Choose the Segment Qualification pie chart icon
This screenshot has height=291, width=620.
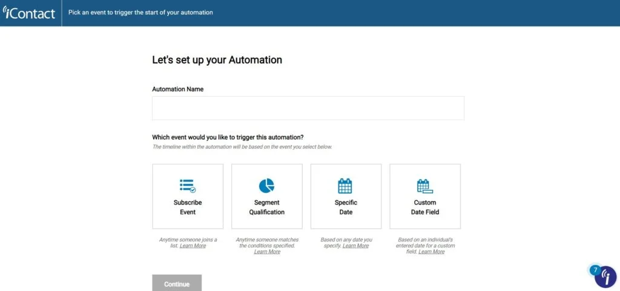pyautogui.click(x=266, y=186)
